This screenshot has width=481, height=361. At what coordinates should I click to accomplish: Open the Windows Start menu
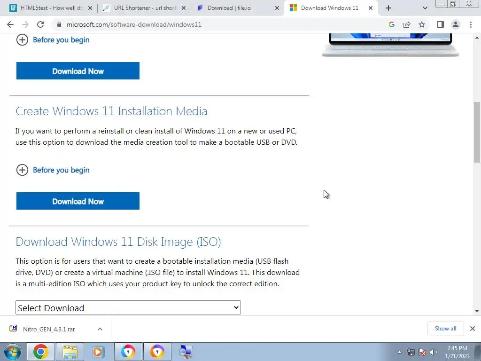pyautogui.click(x=12, y=352)
